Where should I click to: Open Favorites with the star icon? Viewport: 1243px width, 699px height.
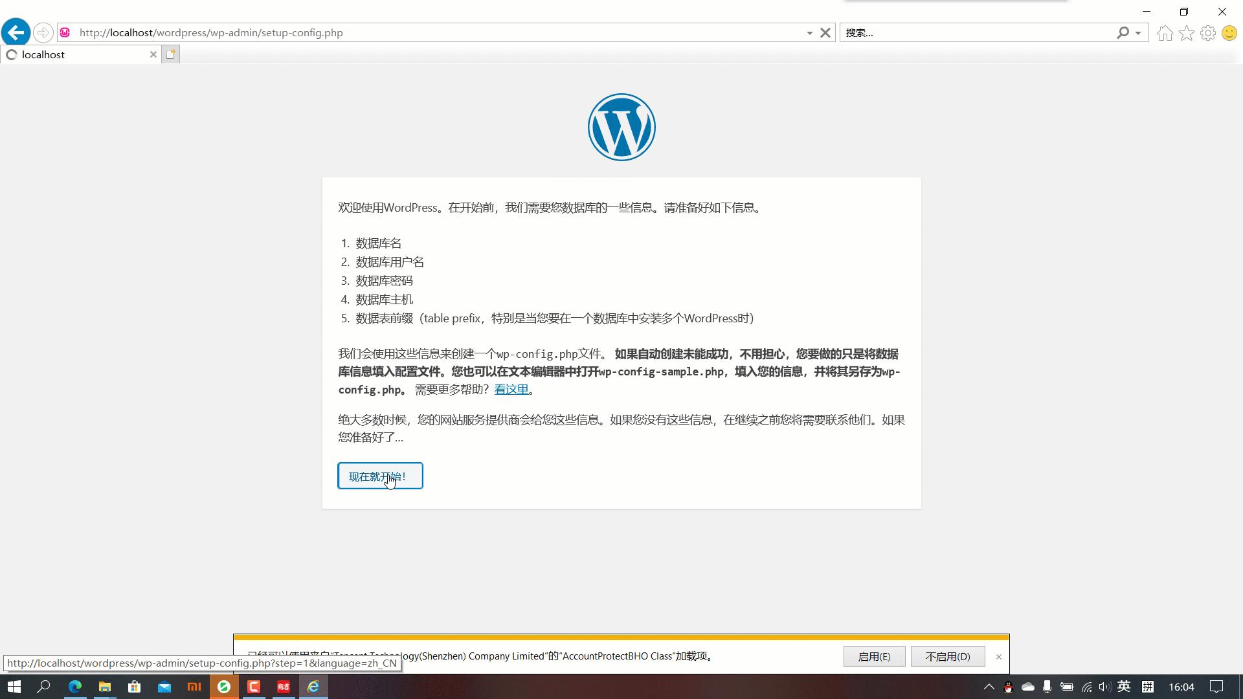point(1187,33)
